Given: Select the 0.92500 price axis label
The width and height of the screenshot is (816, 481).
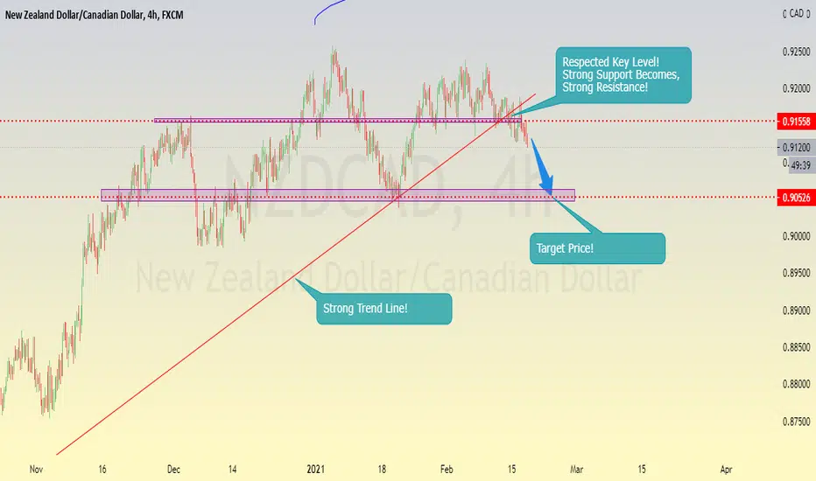Looking at the screenshot, I should tap(796, 52).
